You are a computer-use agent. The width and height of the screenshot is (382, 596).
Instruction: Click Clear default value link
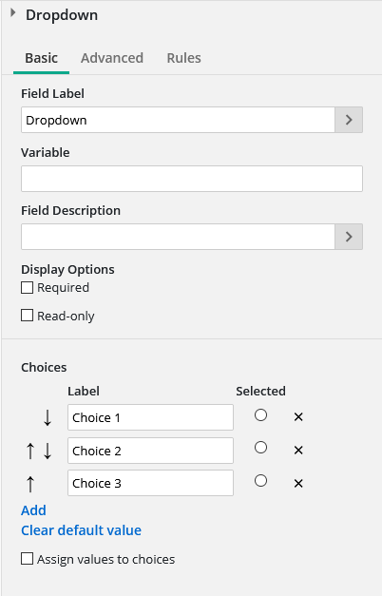(x=81, y=530)
